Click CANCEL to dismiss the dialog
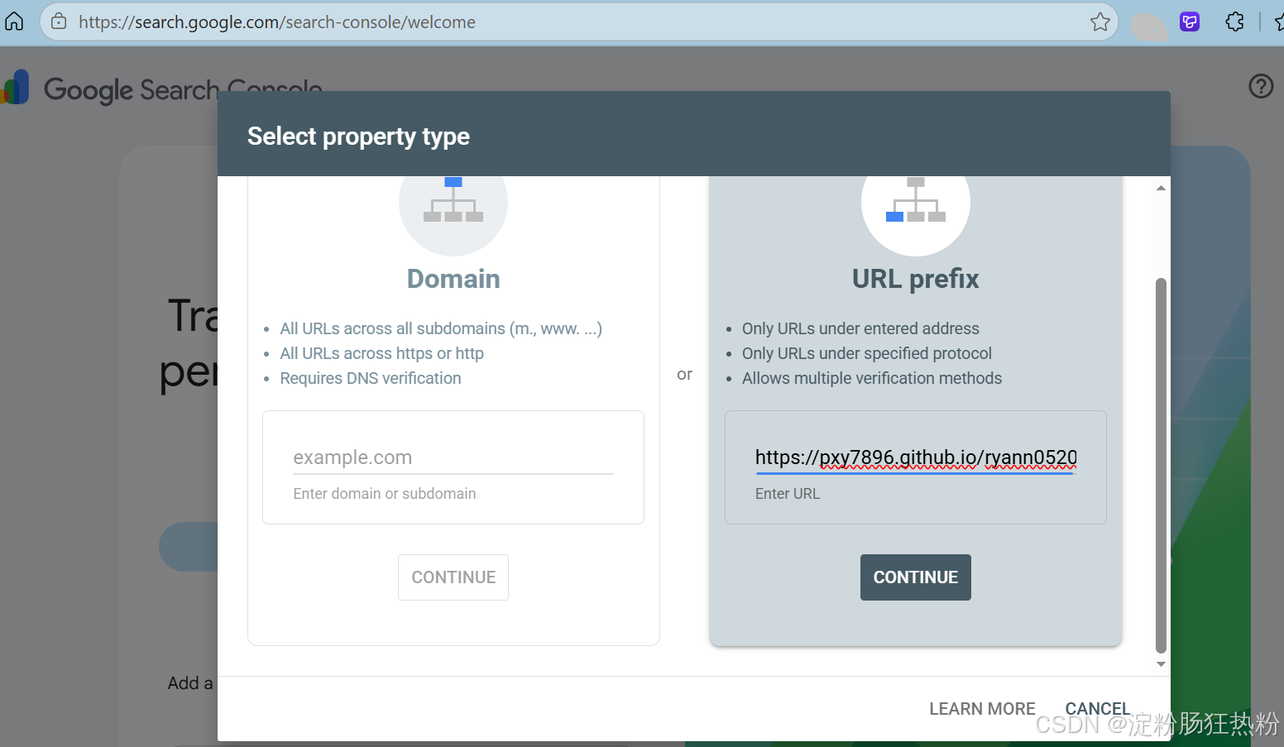1284x747 pixels. click(x=1097, y=709)
